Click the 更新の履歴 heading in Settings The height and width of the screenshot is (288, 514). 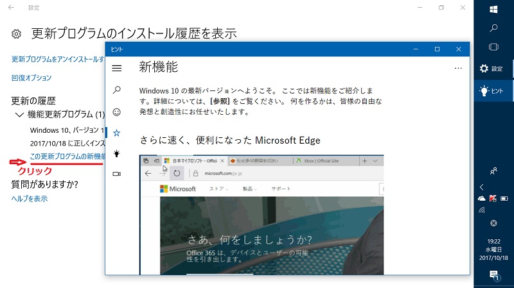33,101
